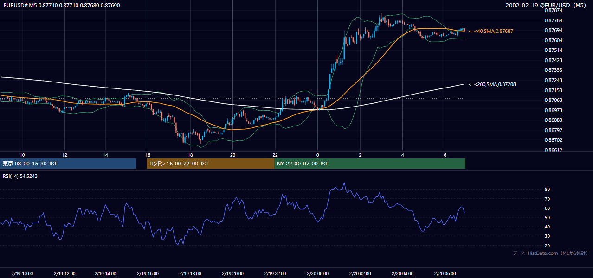Click hour label 16 under price chart
The width and height of the screenshot is (593, 278).
click(x=148, y=155)
